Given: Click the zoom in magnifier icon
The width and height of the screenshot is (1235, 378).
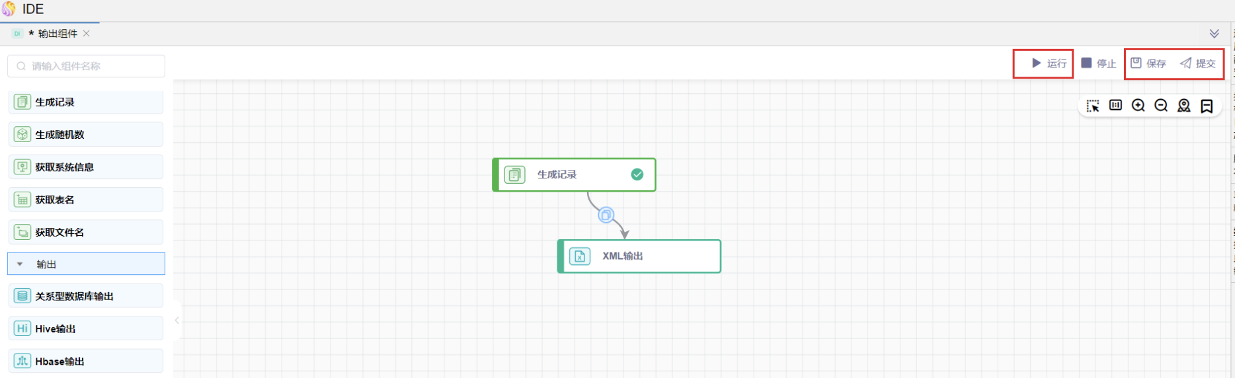Looking at the screenshot, I should [1138, 106].
